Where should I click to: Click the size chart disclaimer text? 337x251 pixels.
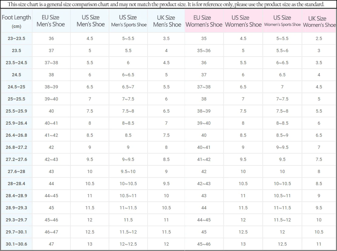166,4
